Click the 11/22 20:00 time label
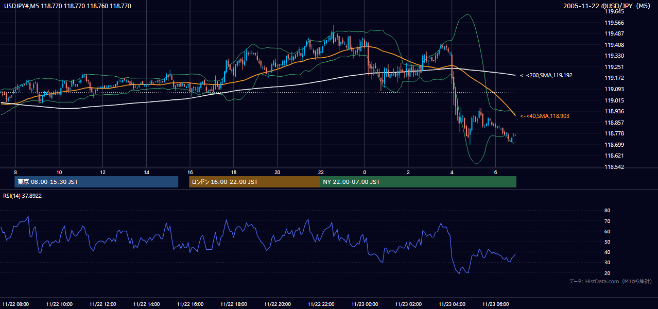This screenshot has height=309, width=658. click(x=278, y=304)
